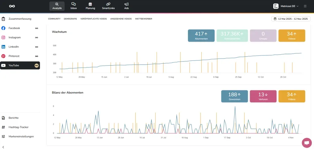Go to SmartLinks
Image resolution: width=314 pixels, height=149 pixels.
tap(108, 6)
